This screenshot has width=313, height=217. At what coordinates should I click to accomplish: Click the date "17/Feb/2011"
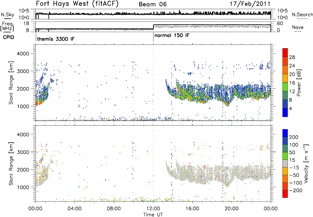250,4
